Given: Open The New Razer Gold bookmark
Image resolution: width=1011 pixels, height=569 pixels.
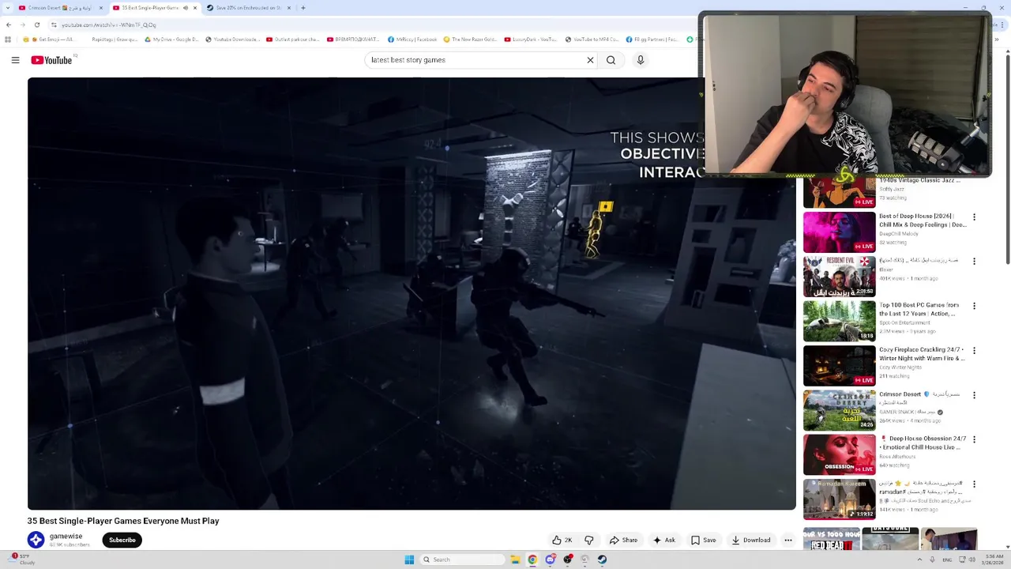Looking at the screenshot, I should click(470, 40).
